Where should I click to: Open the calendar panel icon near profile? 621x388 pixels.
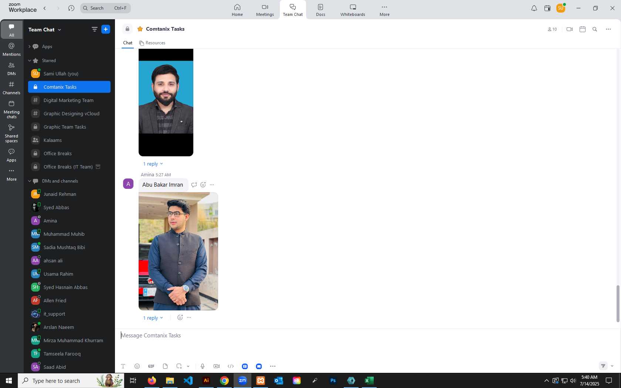[x=547, y=8]
